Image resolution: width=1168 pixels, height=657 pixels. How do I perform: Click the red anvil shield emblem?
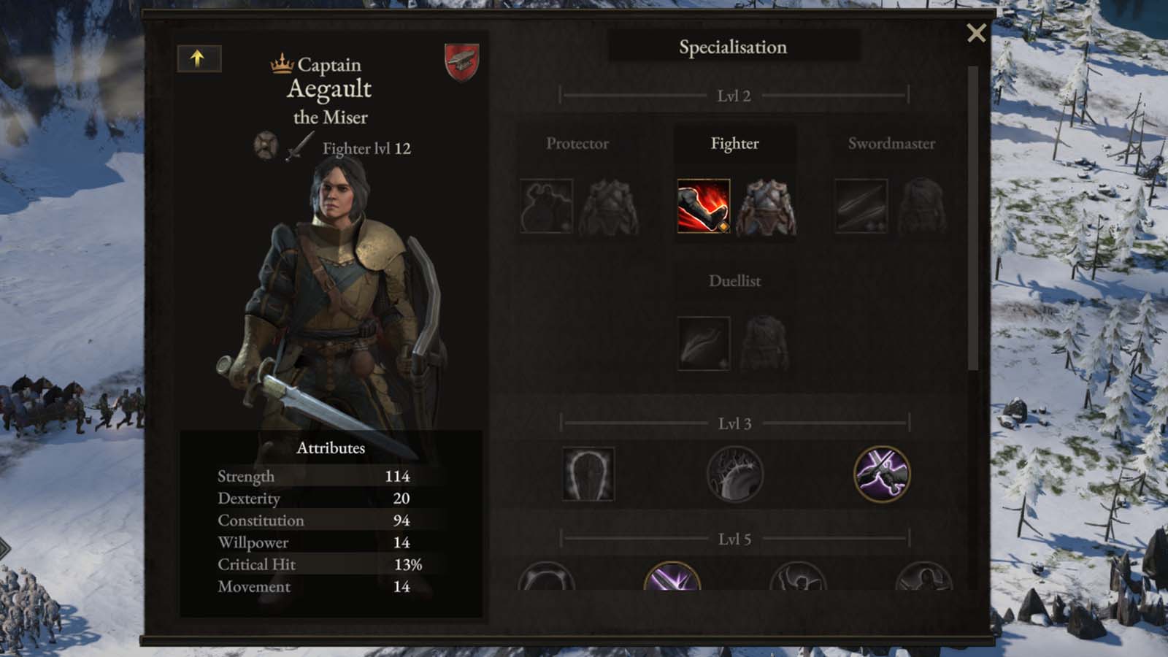(x=462, y=62)
